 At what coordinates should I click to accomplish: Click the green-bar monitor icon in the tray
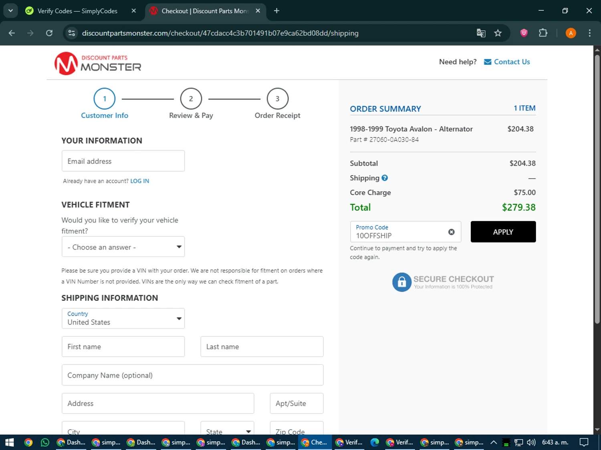506,442
